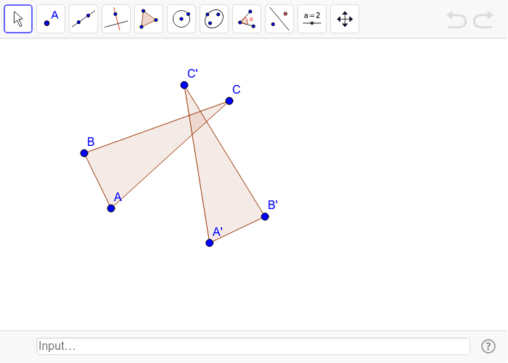Select reflected point B'
Viewport: 508px width, 363px height.
[265, 216]
